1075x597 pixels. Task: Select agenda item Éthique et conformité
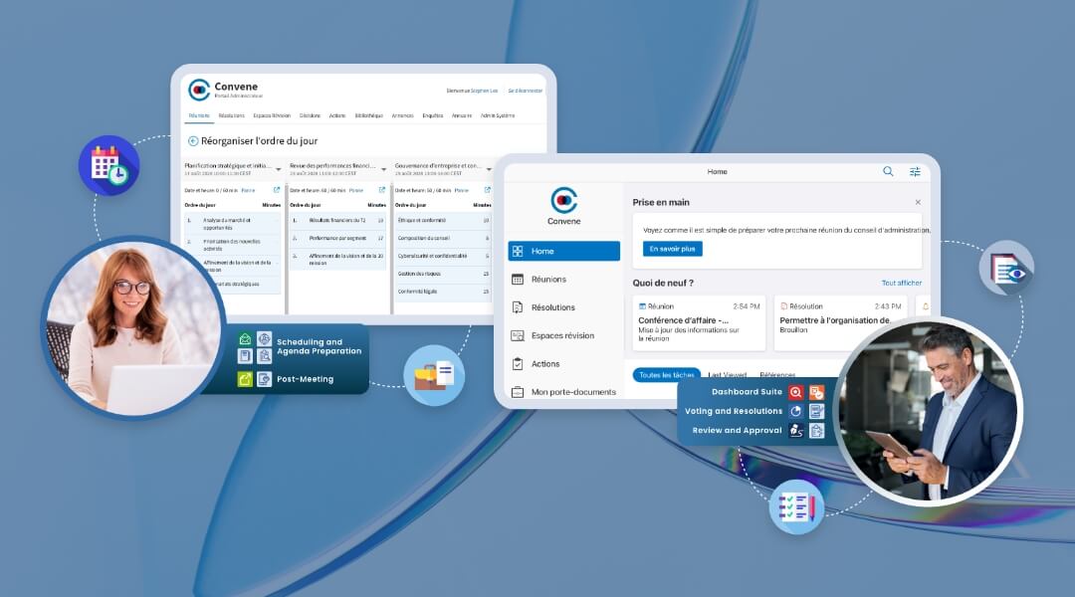click(x=443, y=221)
